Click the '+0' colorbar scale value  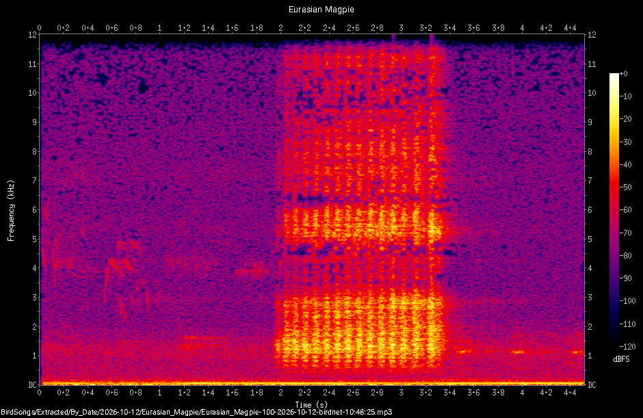point(623,74)
